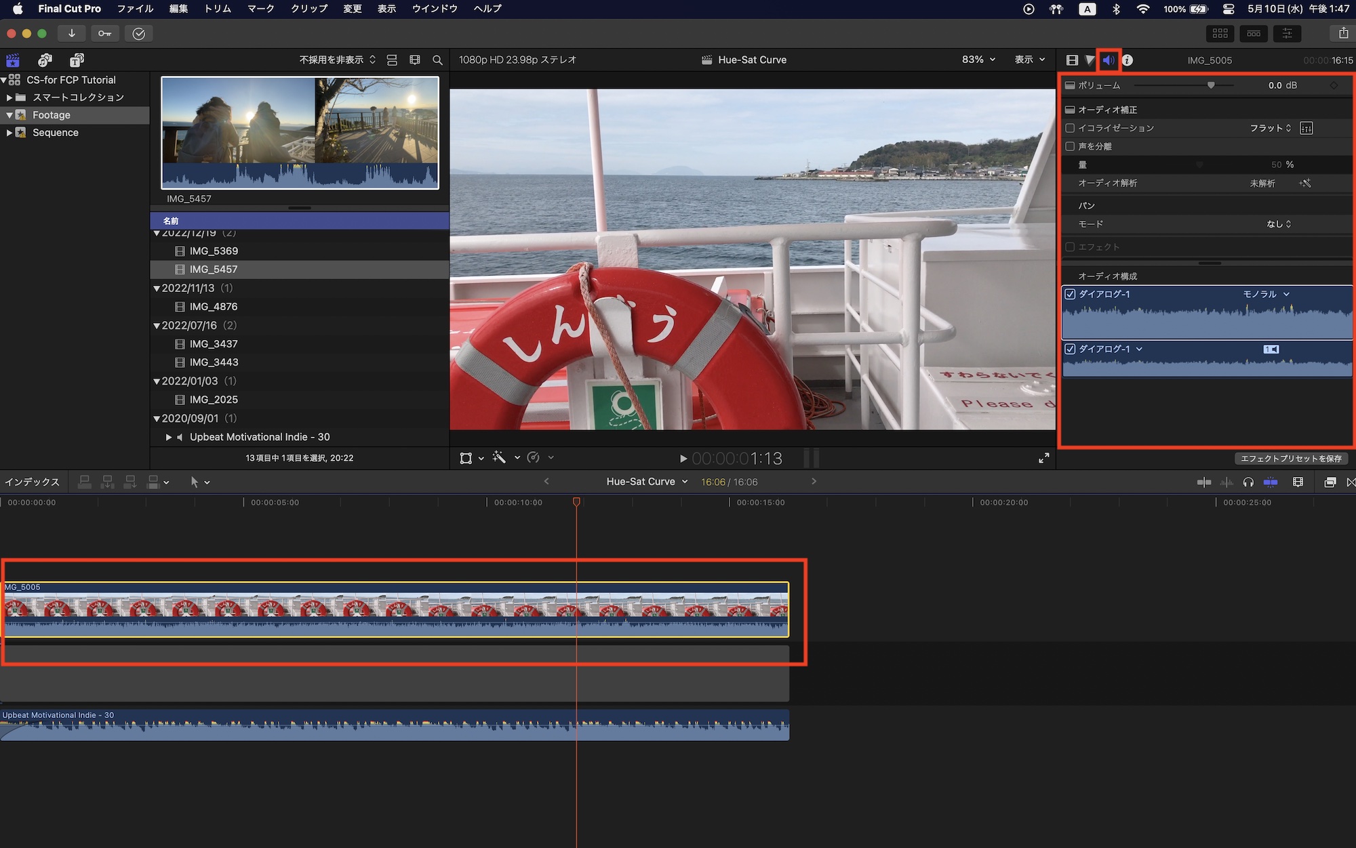Open the ウインドウ menu
The height and width of the screenshot is (848, 1356).
[x=434, y=9]
